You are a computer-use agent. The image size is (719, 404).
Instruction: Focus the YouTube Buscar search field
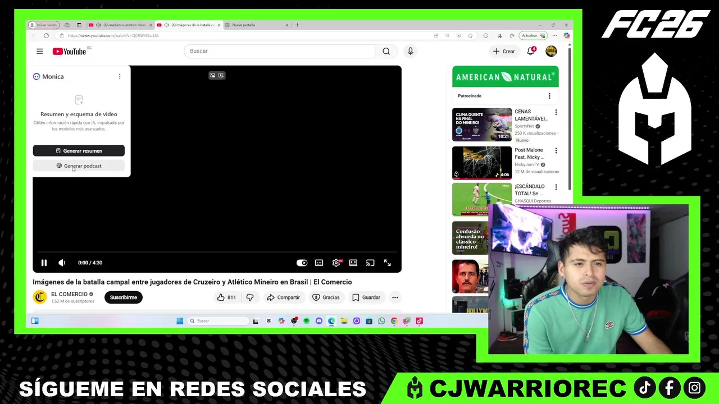click(x=279, y=51)
